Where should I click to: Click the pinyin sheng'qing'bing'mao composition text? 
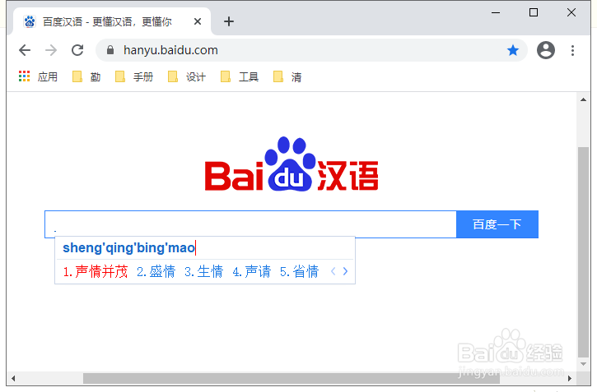pyautogui.click(x=128, y=247)
